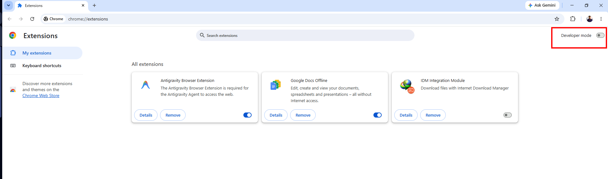Open Details for Google Docs Offline
Viewport: 608px width, 179px height.
[x=276, y=115]
